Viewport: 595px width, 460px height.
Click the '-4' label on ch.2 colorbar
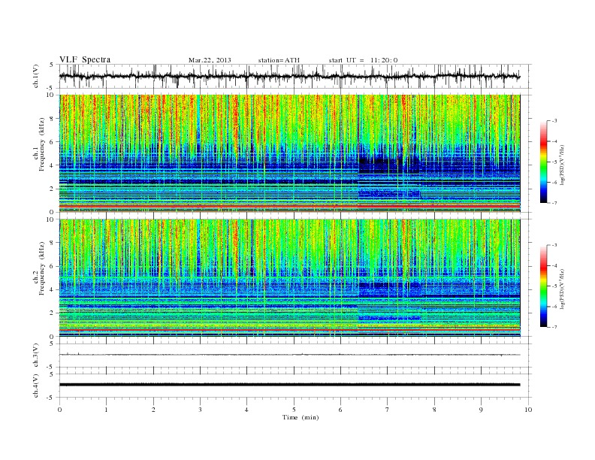click(554, 265)
